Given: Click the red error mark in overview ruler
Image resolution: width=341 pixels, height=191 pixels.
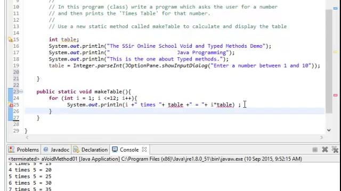Looking at the screenshot, I should (335, 95).
